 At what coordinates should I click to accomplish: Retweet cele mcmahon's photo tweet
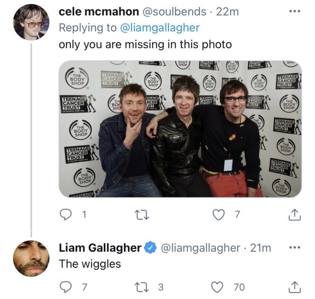click(x=142, y=215)
